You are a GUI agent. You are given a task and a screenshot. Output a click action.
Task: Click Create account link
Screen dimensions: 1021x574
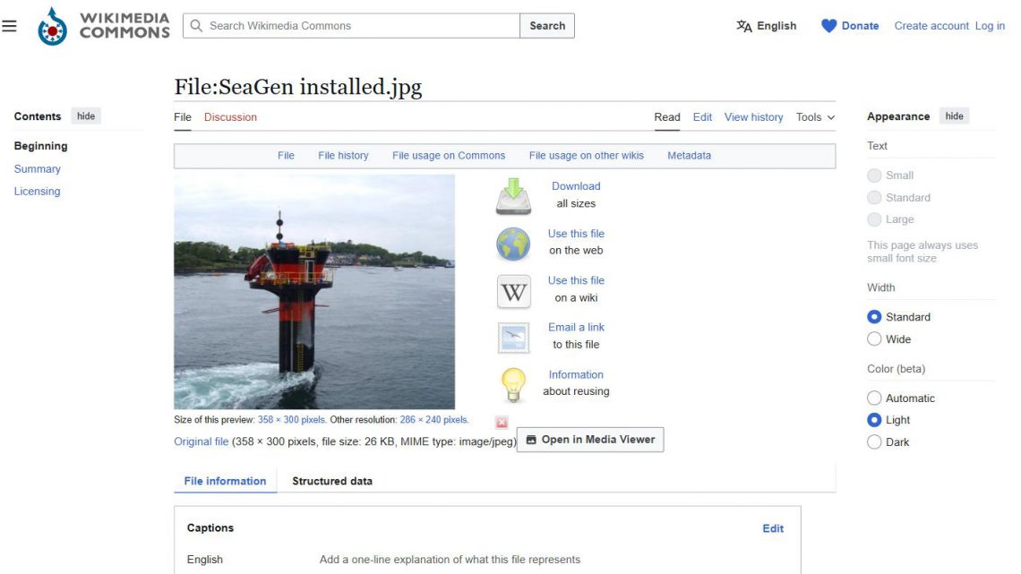pos(931,26)
